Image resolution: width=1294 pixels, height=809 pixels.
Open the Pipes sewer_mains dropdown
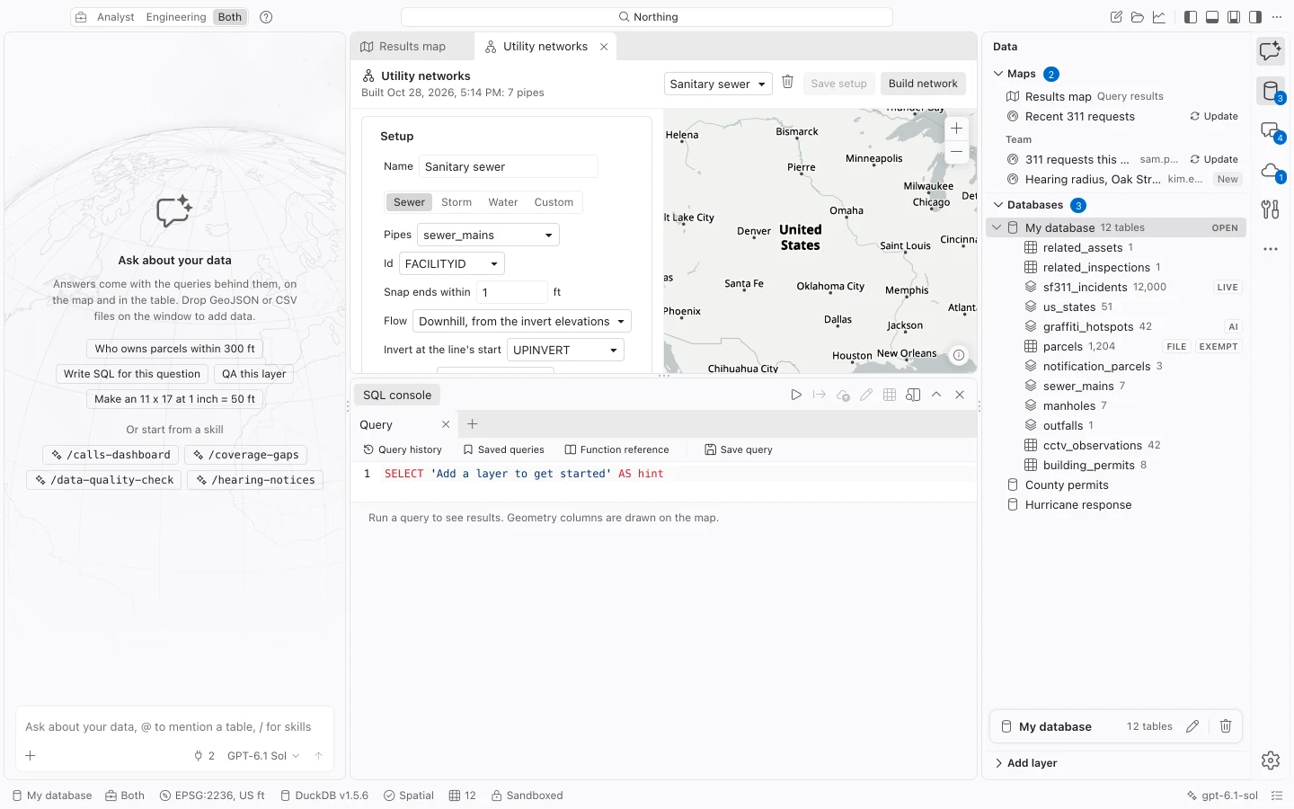(x=488, y=235)
